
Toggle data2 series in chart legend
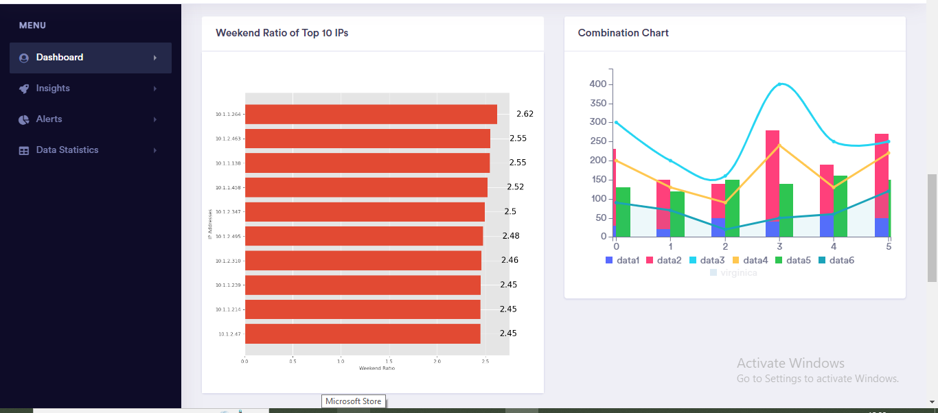pos(663,261)
